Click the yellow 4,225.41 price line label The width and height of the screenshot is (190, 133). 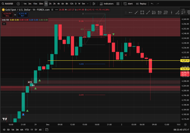pos(185,60)
